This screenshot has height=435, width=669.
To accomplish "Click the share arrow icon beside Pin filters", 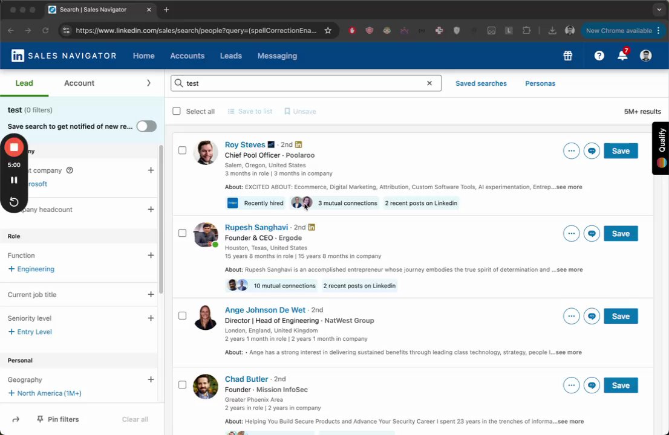I will click(16, 419).
